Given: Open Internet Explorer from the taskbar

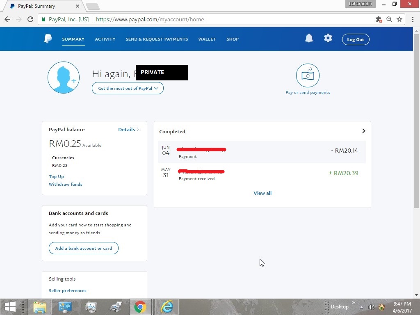Looking at the screenshot, I should click(167, 307).
